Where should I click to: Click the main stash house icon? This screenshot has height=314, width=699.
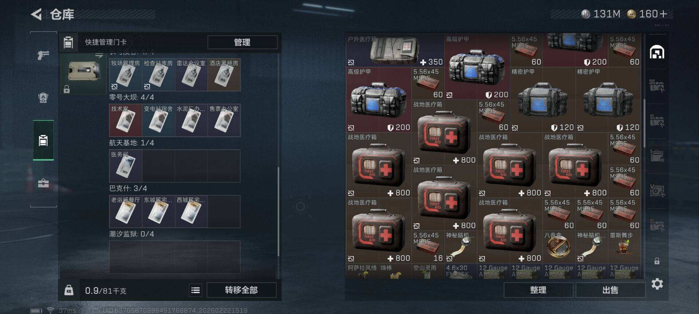tap(657, 52)
